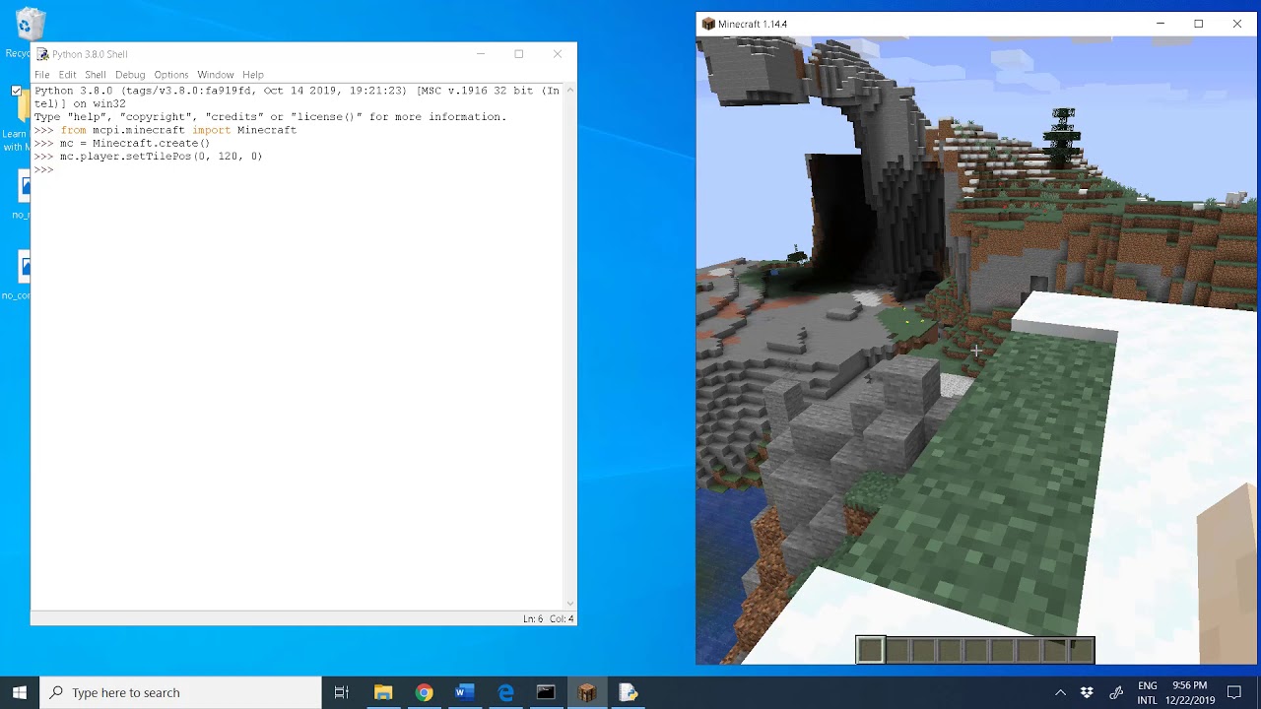Screen dimensions: 1261x709
Task: Open Microsoft Word from the taskbar
Action: 464,692
